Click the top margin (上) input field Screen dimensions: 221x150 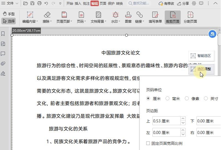point(166,121)
